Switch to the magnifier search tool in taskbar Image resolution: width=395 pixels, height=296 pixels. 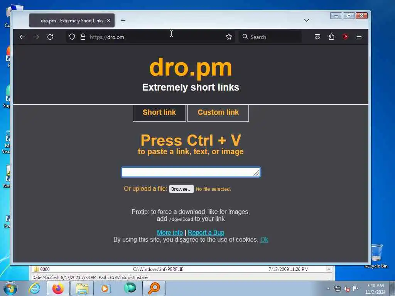[x=154, y=288]
